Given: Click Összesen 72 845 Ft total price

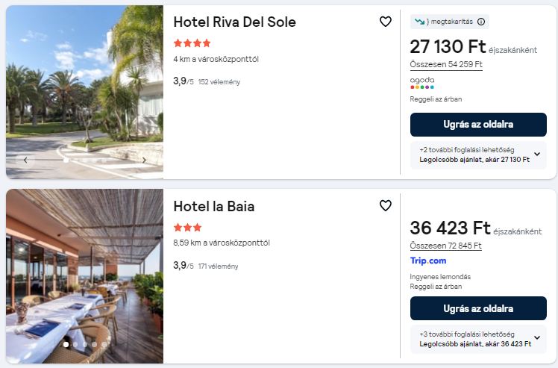Looking at the screenshot, I should point(446,246).
